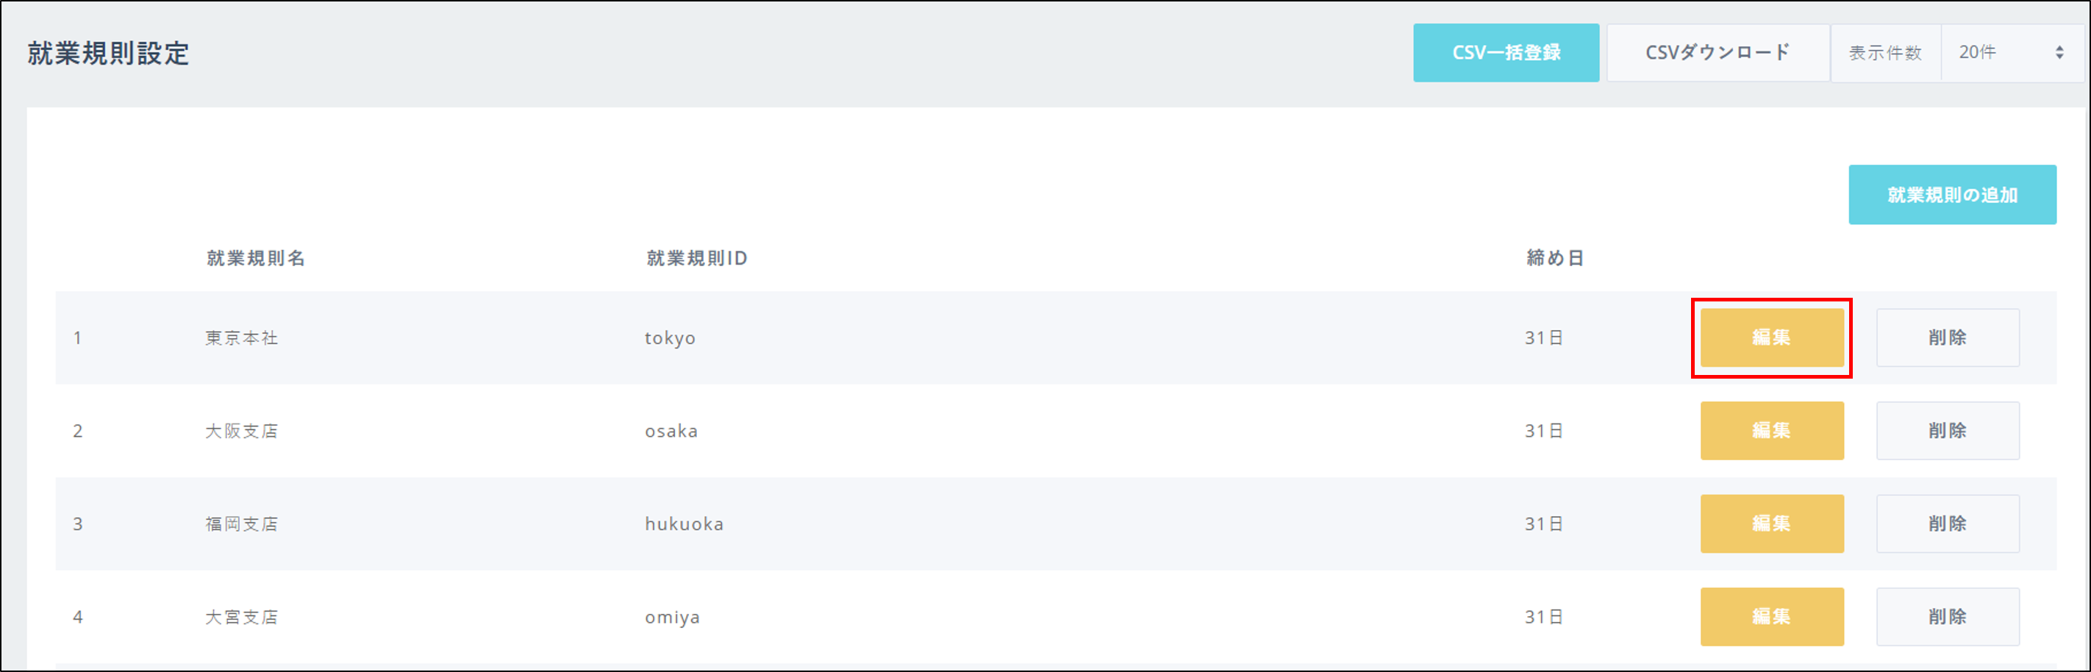Click the omiya rule ID text
The height and width of the screenshot is (672, 2091).
coord(672,617)
